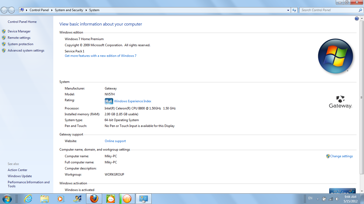The image size is (364, 204).
Task: Click the NV57H model value
Action: click(110, 94)
